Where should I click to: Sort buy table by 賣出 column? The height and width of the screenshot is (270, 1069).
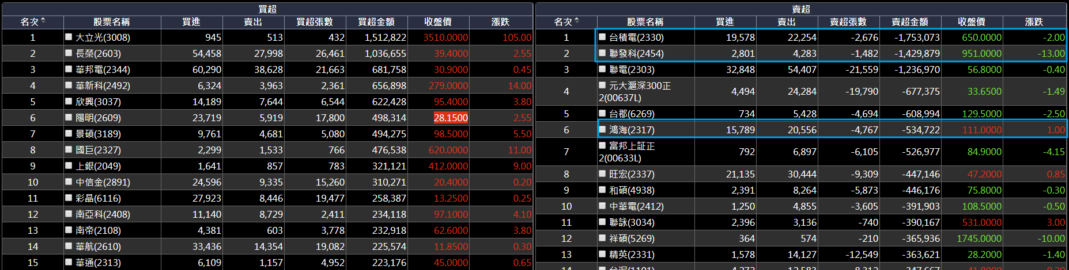tap(253, 22)
